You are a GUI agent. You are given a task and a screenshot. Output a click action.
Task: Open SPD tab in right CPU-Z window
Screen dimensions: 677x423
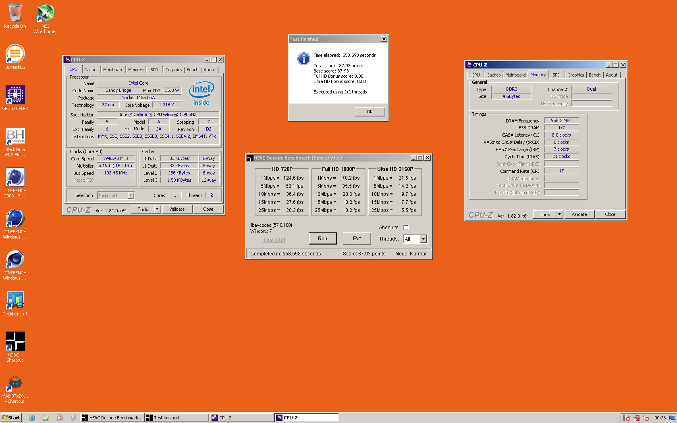point(557,75)
